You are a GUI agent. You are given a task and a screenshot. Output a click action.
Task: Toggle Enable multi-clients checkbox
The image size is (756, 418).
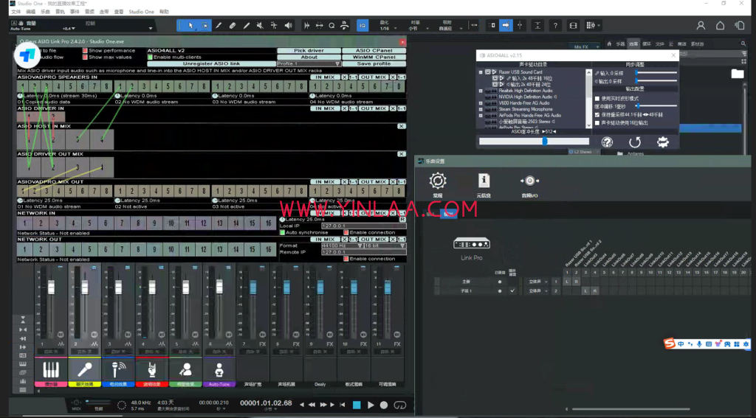point(150,57)
